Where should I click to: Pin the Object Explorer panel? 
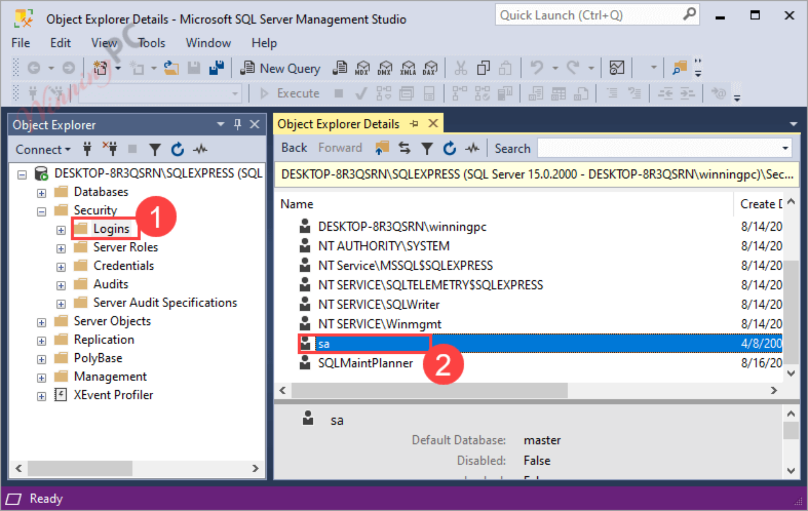(x=238, y=125)
